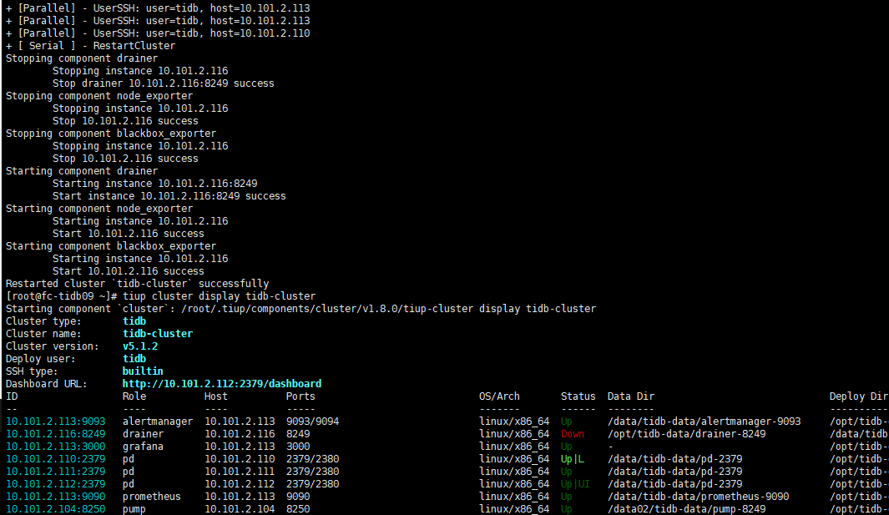The height and width of the screenshot is (515, 889).
Task: Select ID 10.101.2.113:9093 of alertmanager
Action: pyautogui.click(x=56, y=422)
